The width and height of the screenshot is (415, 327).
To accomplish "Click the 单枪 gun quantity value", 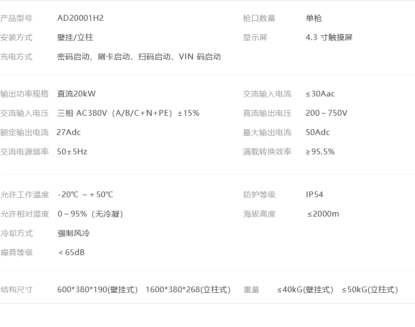I will click(x=314, y=18).
